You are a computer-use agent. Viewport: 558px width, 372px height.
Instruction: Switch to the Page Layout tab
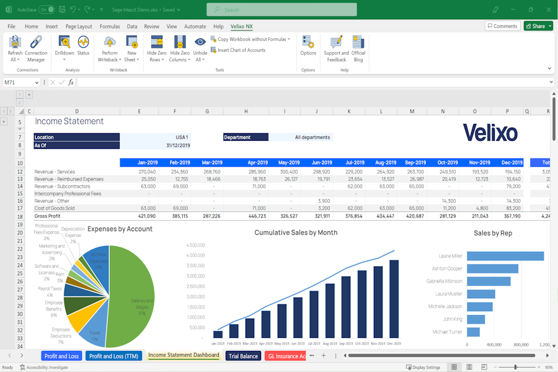79,26
